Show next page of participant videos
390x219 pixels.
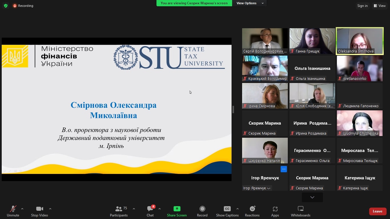[x=312, y=197]
